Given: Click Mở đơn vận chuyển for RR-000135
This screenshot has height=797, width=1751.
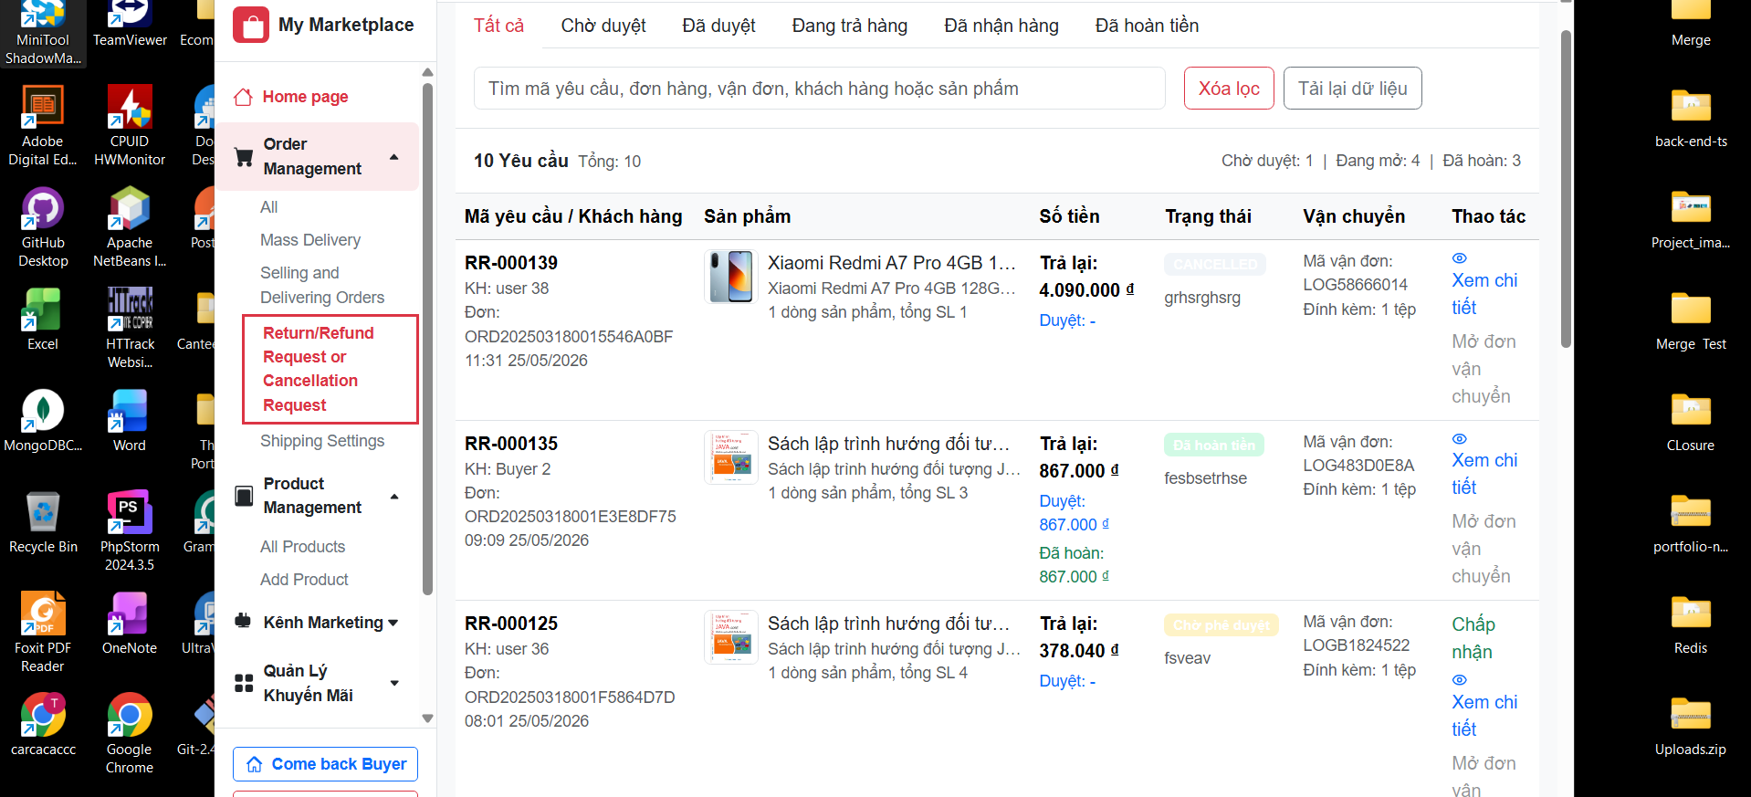Looking at the screenshot, I should 1484,549.
